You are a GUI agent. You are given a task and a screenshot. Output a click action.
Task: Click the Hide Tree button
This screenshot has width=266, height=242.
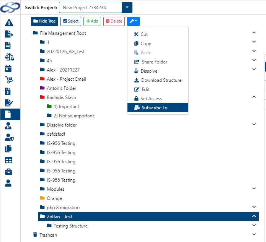[44, 21]
